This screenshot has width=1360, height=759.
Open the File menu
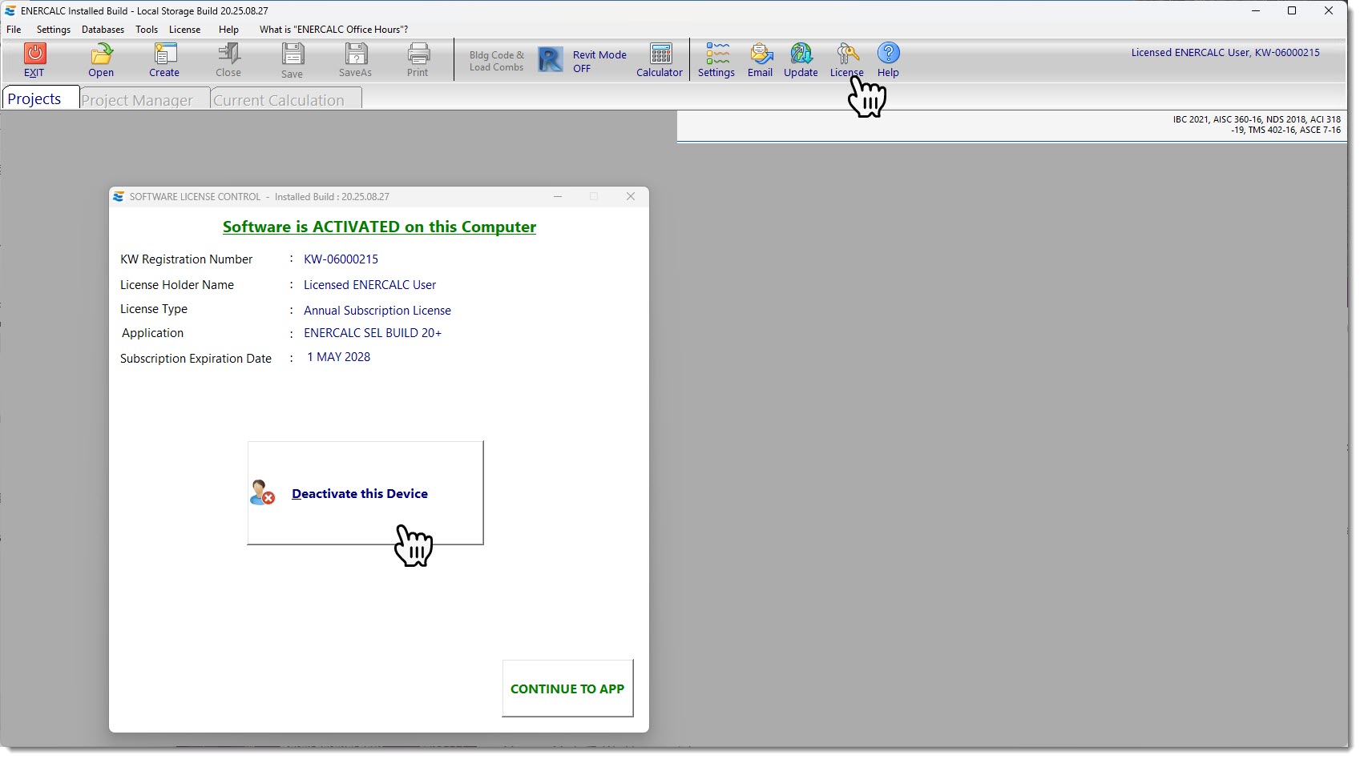(14, 30)
